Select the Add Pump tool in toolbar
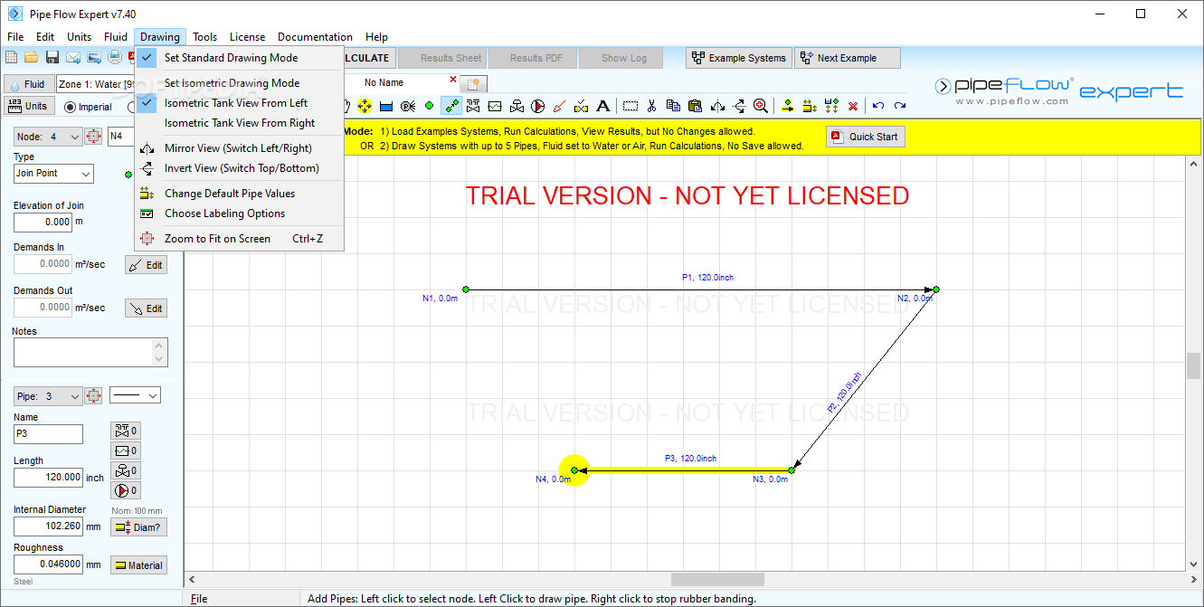The height and width of the screenshot is (607, 1204). (x=537, y=106)
